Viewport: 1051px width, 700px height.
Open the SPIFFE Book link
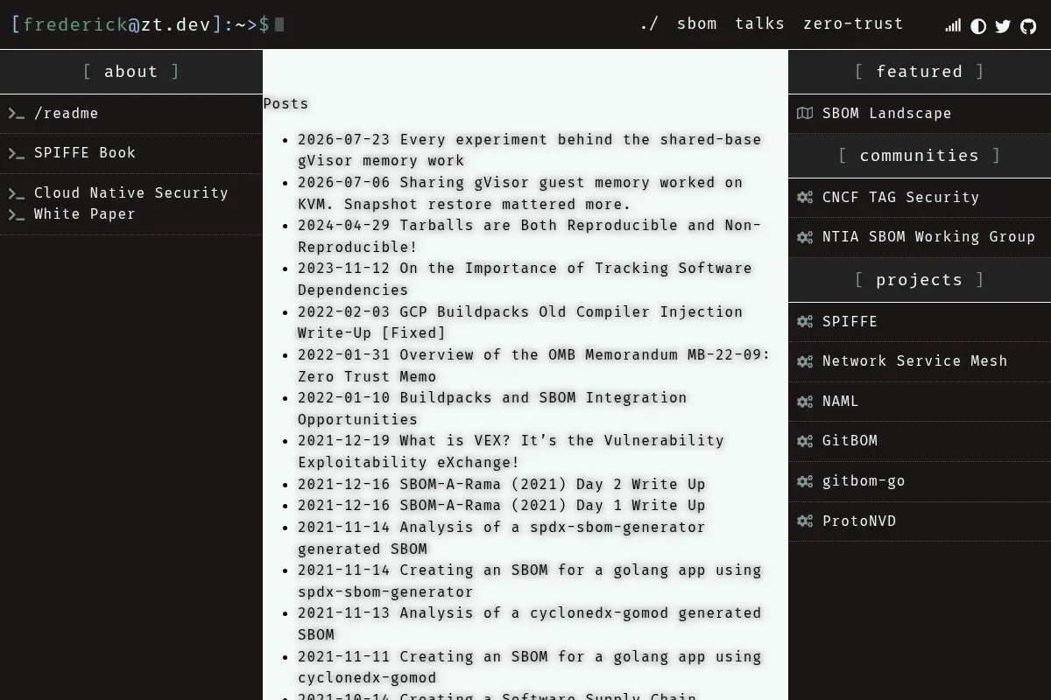tap(85, 153)
